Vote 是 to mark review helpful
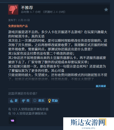The image size is (114, 130). (13, 101)
